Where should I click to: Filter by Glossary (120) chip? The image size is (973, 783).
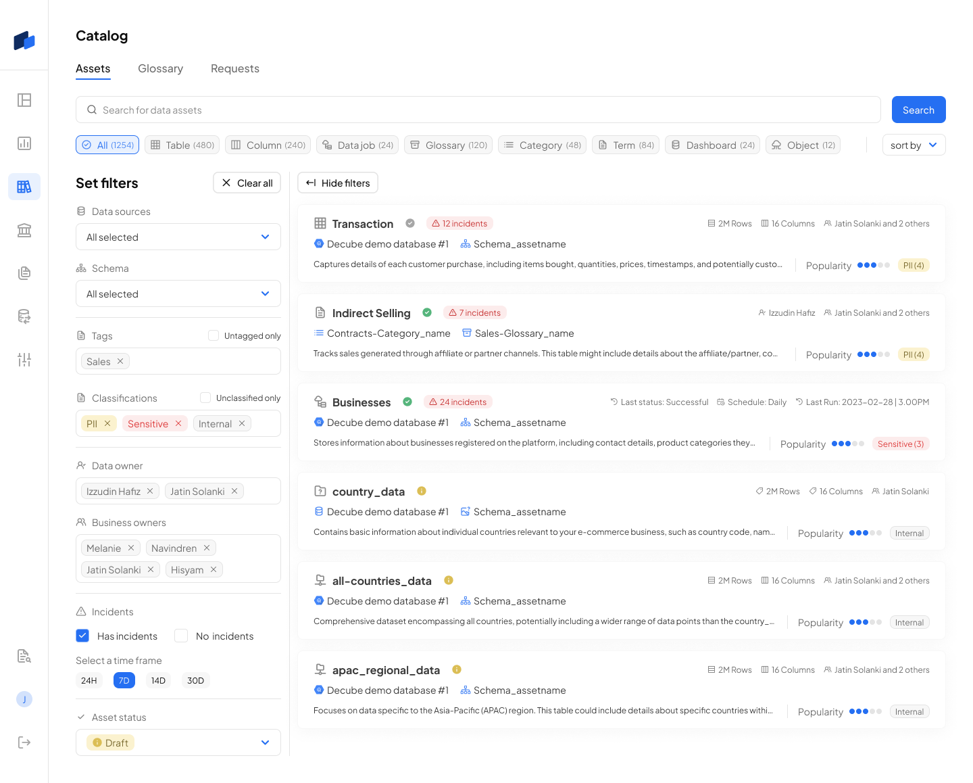449,145
